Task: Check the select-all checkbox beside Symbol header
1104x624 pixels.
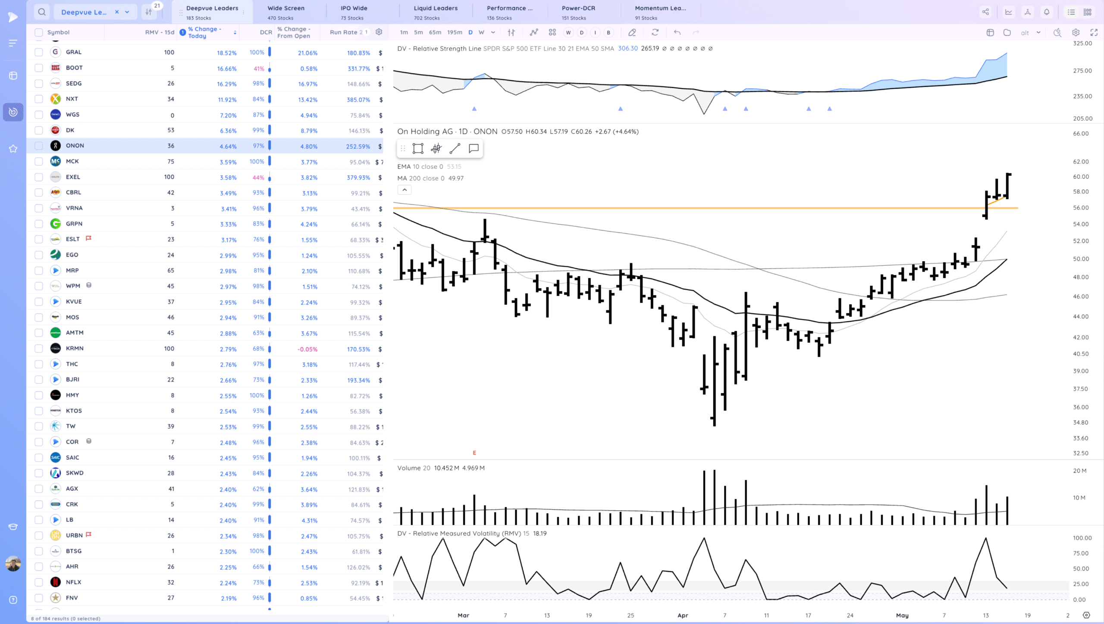Action: pos(39,32)
